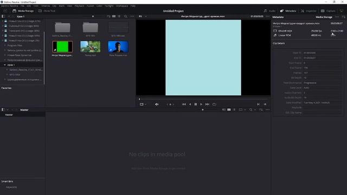This screenshot has width=347, height=195.
Task: Click the viewer jog control
Action: [170, 105]
